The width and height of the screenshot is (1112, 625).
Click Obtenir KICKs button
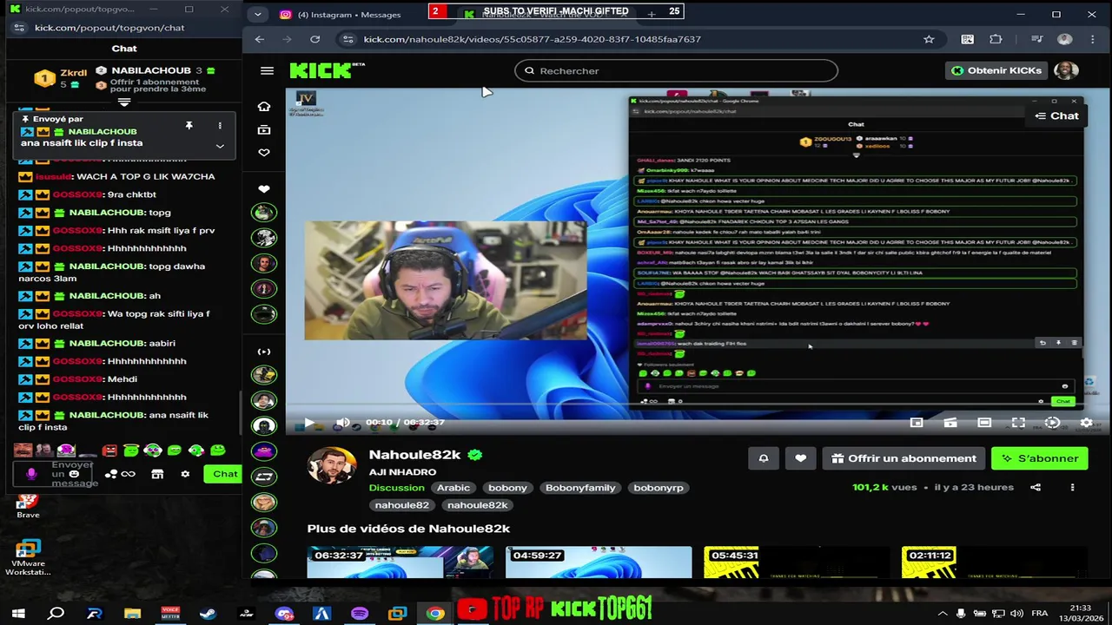[x=996, y=70]
